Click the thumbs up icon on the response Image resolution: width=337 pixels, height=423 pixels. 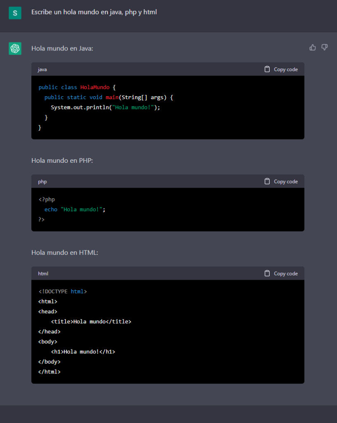pos(313,48)
